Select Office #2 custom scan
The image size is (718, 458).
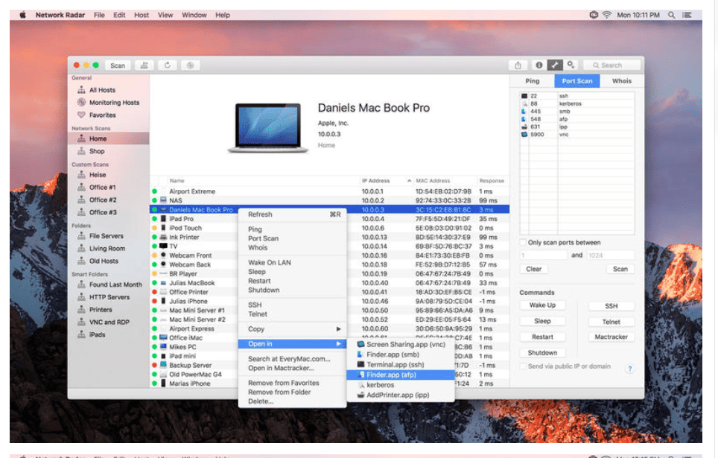pyautogui.click(x=103, y=200)
